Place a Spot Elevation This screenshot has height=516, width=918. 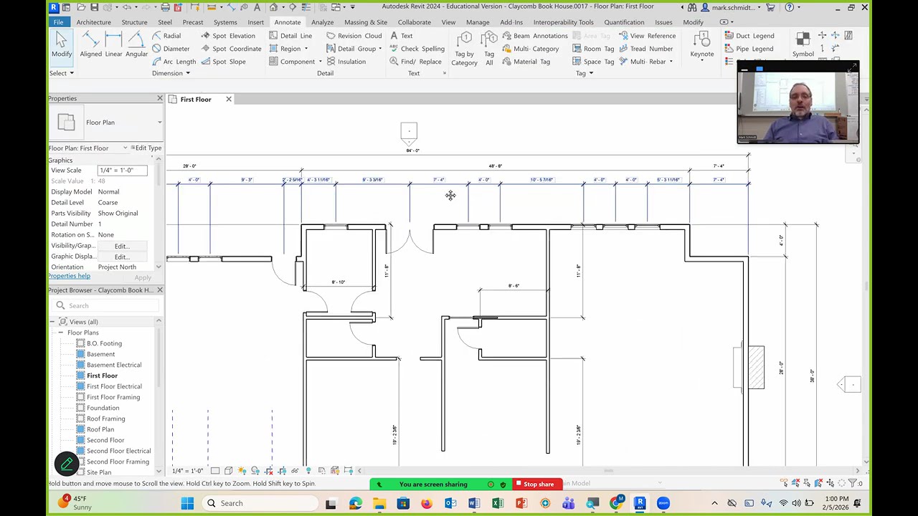click(228, 36)
